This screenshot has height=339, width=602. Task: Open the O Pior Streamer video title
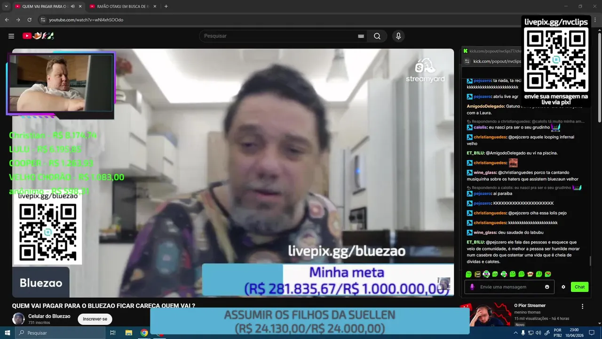click(530, 306)
